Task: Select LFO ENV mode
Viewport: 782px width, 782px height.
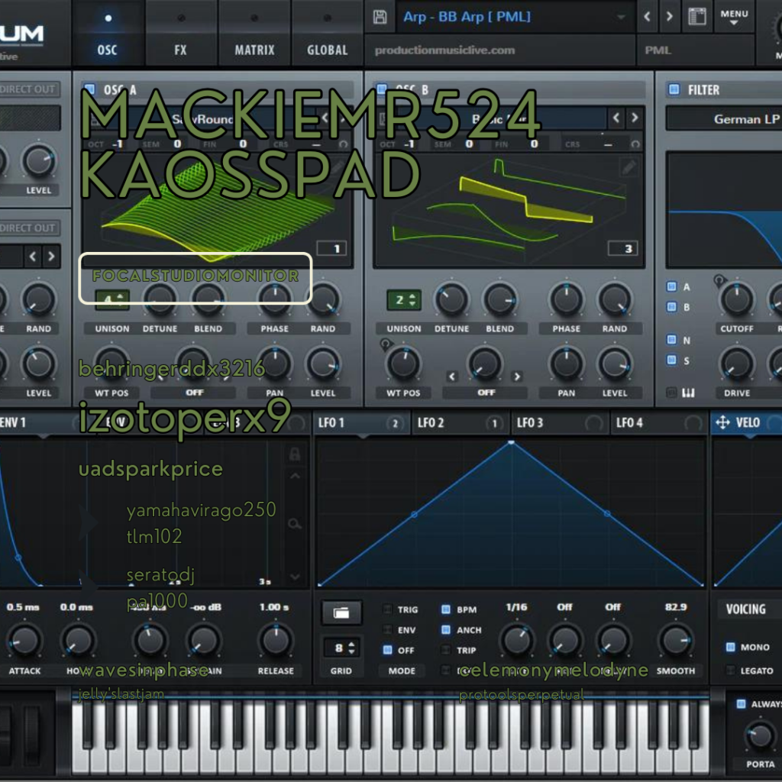Action: pos(387,630)
